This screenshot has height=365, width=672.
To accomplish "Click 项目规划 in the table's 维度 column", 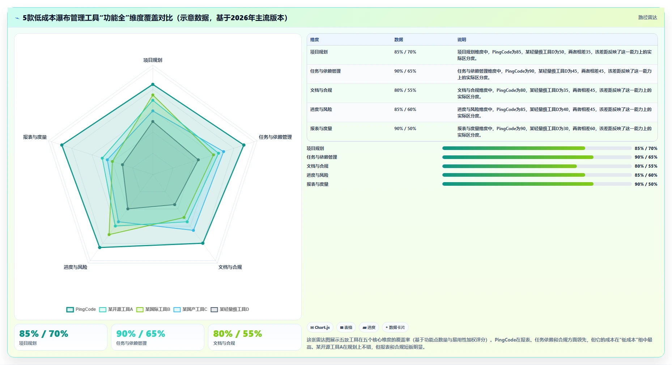I will [319, 52].
